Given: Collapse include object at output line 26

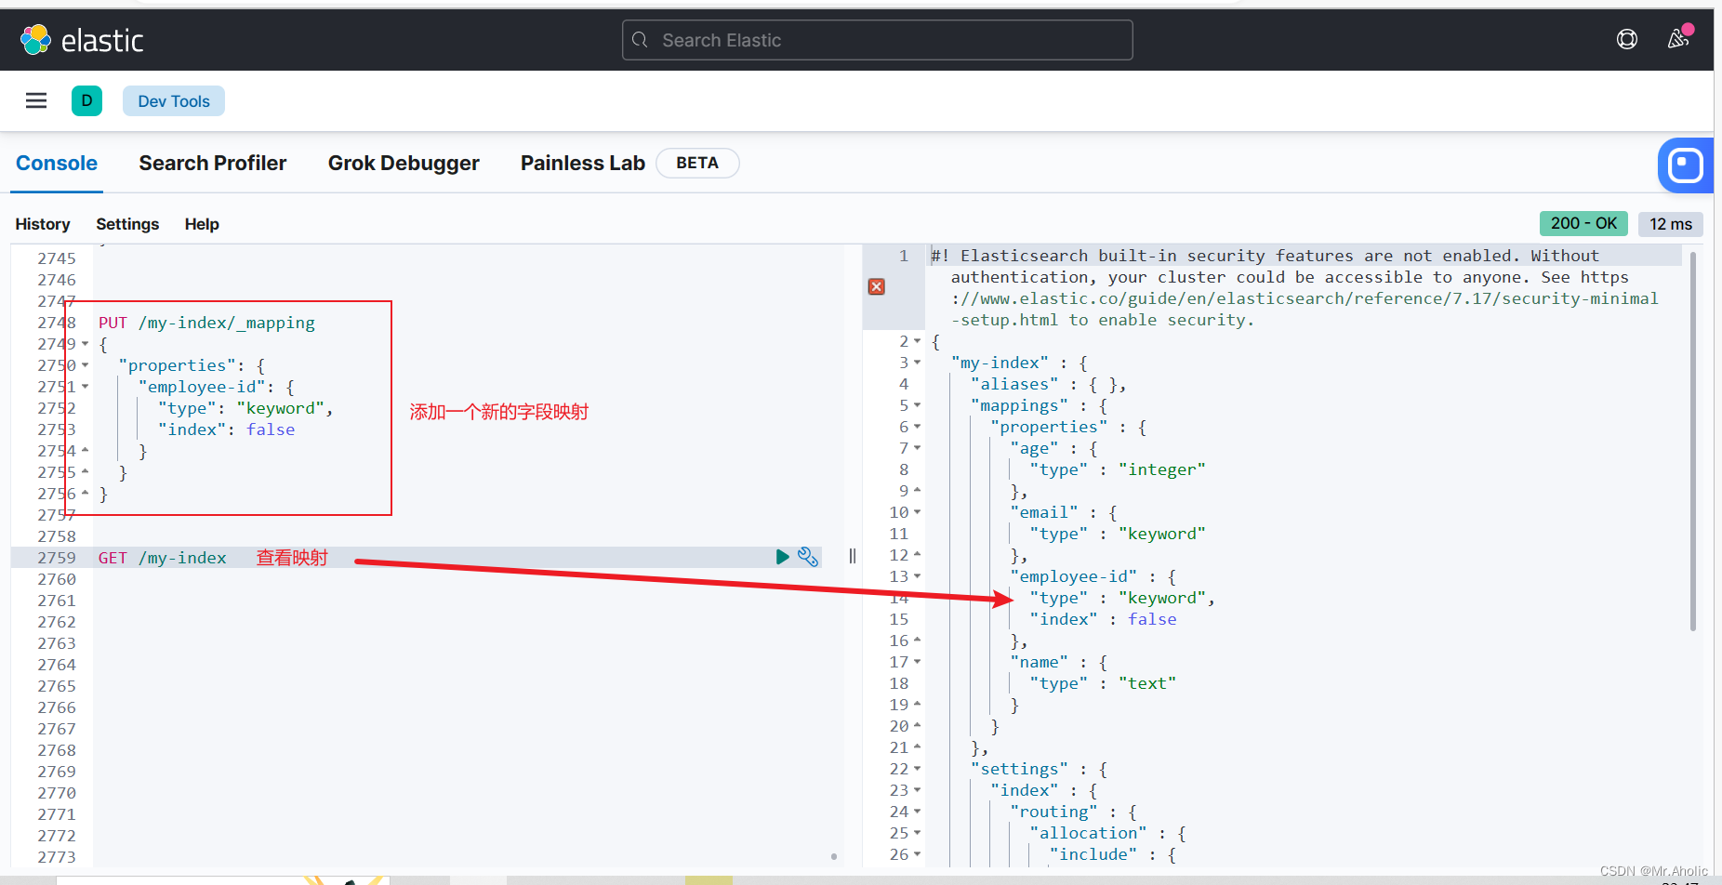Looking at the screenshot, I should pyautogui.click(x=917, y=854).
